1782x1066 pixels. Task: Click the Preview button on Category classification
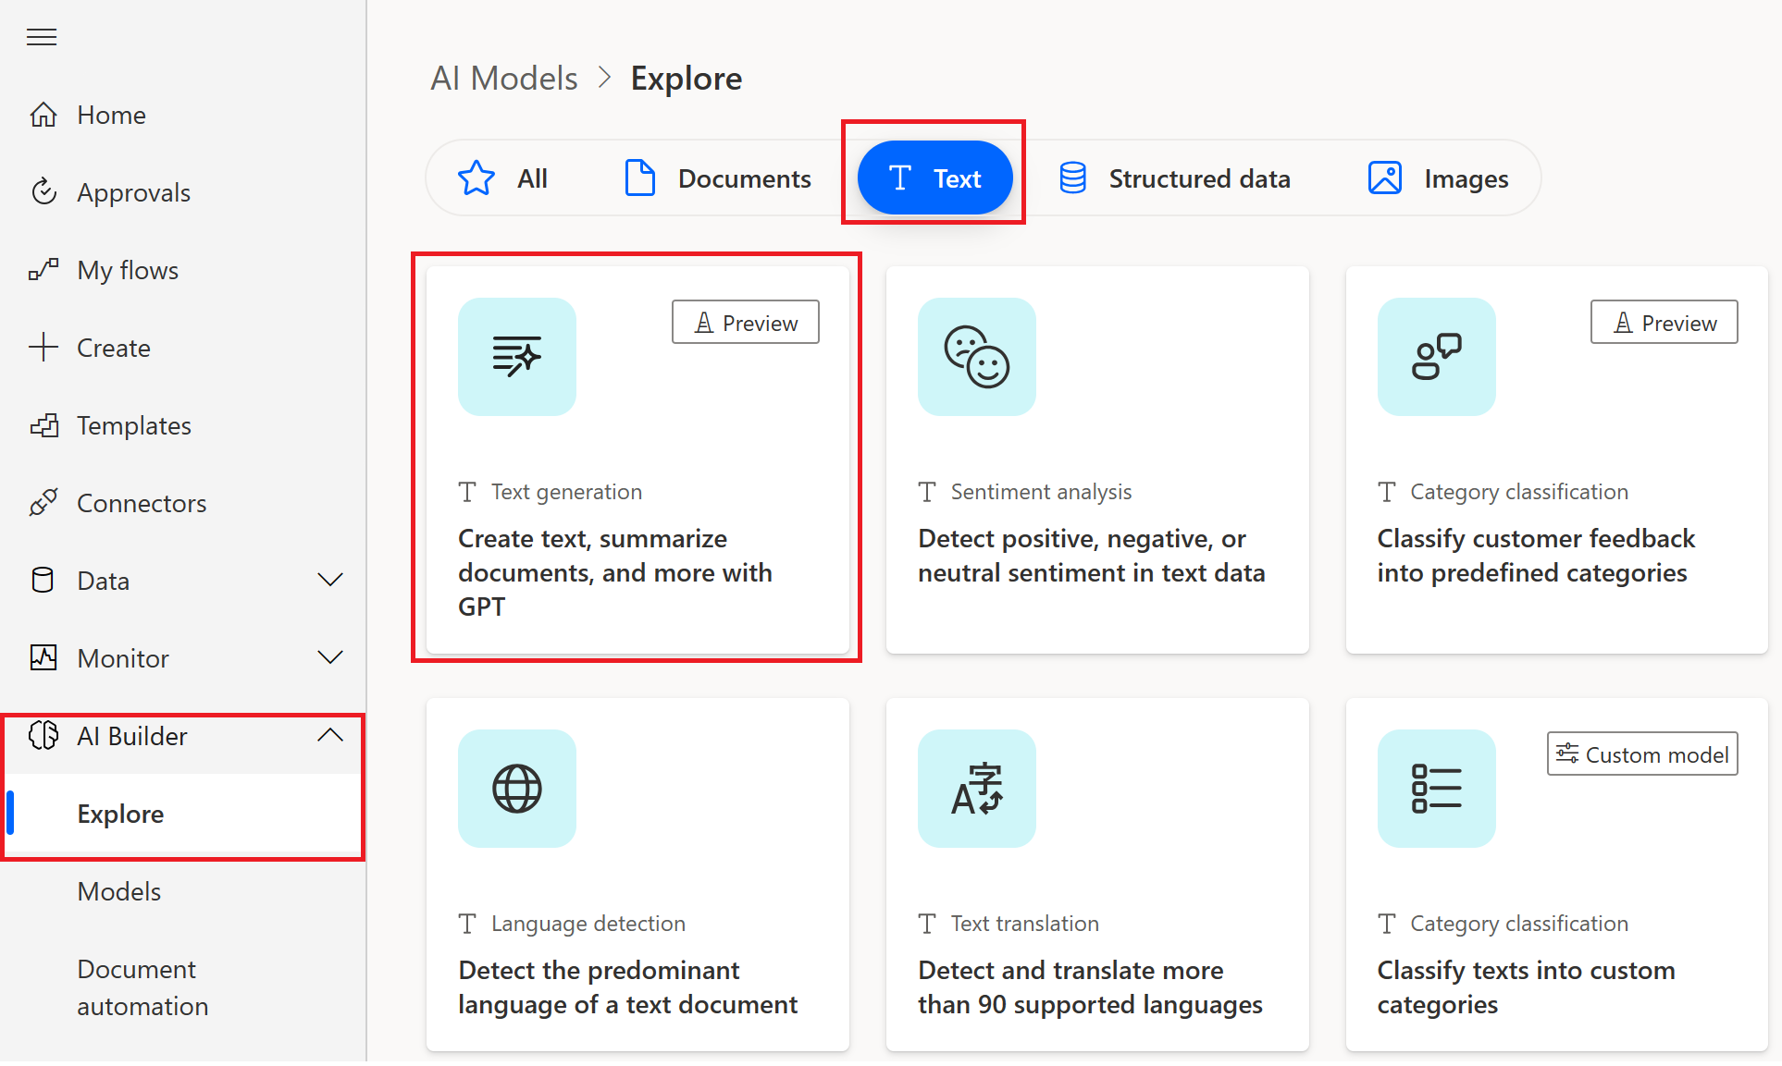(1665, 321)
